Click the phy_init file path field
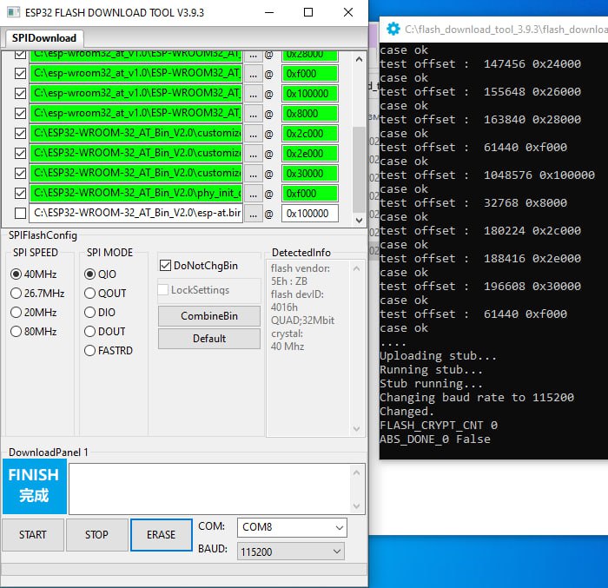Image resolution: width=608 pixels, height=588 pixels. pos(136,194)
